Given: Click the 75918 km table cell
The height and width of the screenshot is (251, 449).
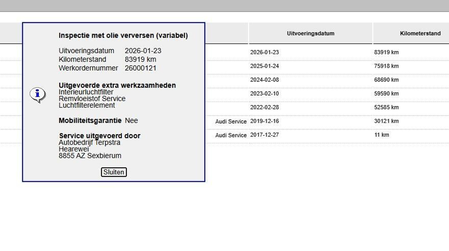Looking at the screenshot, I should [386, 66].
